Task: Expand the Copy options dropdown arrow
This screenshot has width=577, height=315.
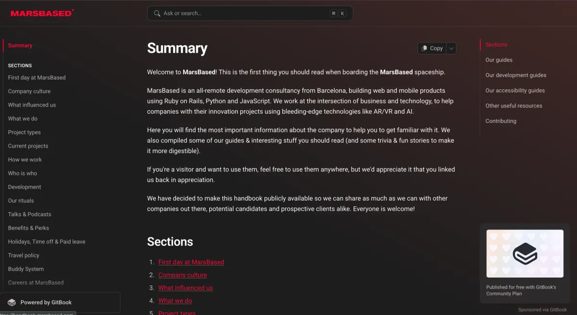Action: click(451, 48)
